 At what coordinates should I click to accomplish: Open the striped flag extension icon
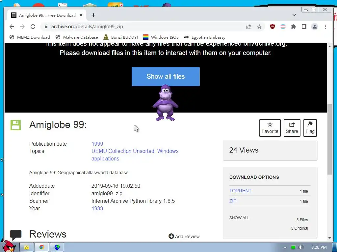point(283,27)
